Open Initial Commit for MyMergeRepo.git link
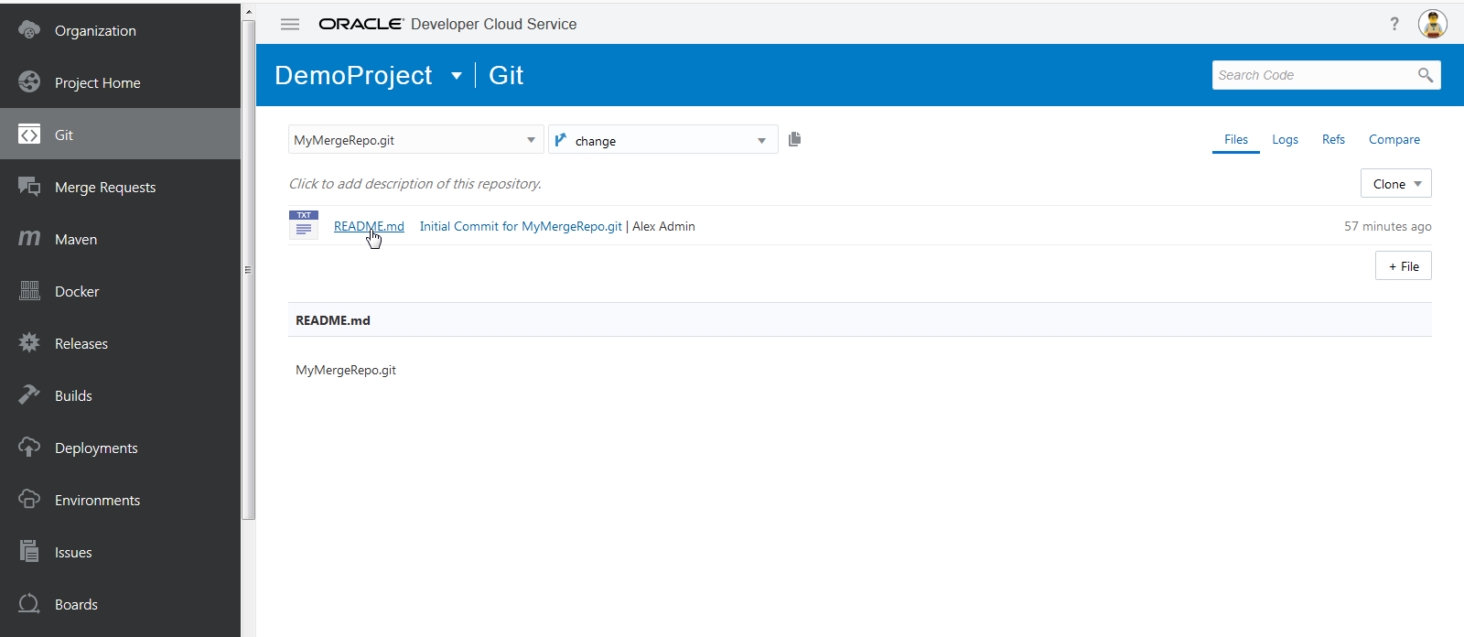Viewport: 1464px width, 637px height. click(521, 226)
